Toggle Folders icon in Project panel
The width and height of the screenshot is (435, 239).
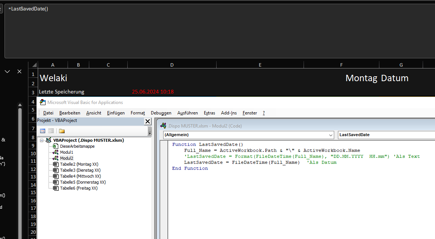tap(62, 131)
